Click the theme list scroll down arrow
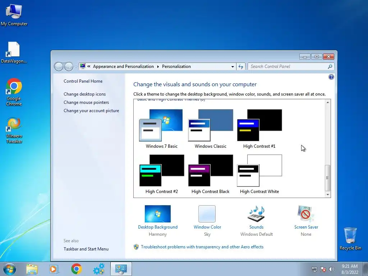 pos(328,194)
